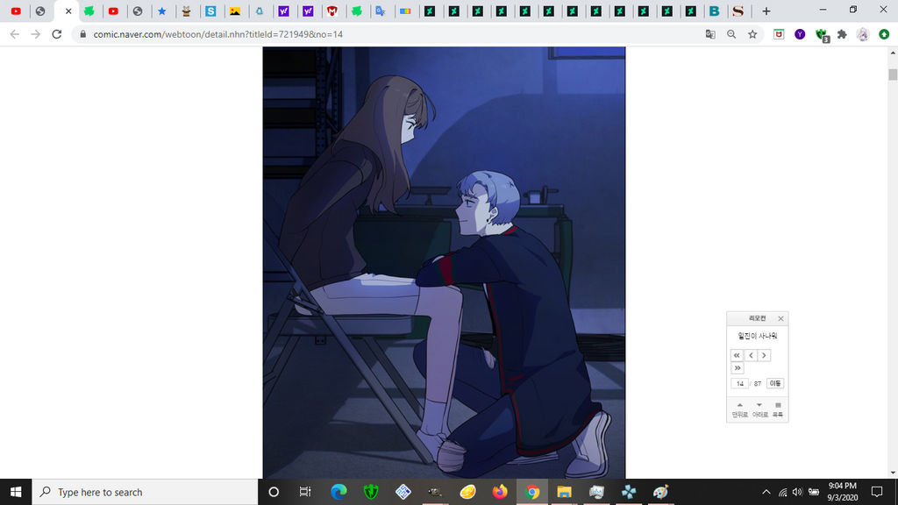Click the 이동 go button
Screen dimensions: 898x505
775,384
